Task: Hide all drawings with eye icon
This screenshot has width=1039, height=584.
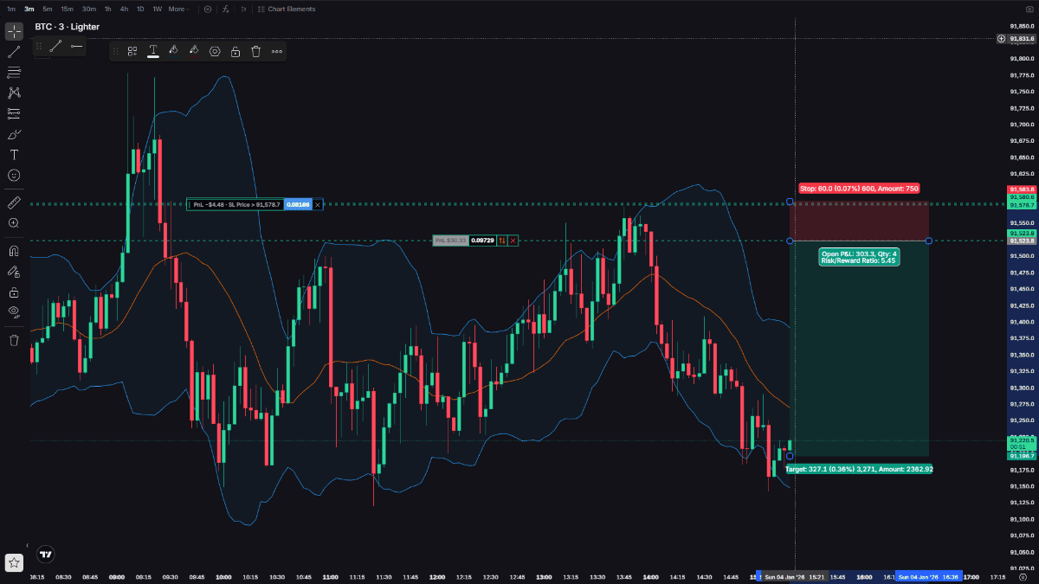Action: click(14, 311)
